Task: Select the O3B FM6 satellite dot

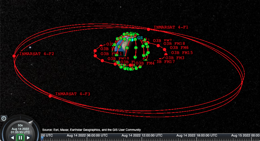Action: pyautogui.click(x=164, y=49)
